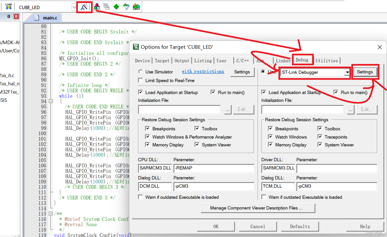The height and width of the screenshot is (237, 387).
Task: Toggle simulator Run to main() checkbox
Action: tap(213, 92)
